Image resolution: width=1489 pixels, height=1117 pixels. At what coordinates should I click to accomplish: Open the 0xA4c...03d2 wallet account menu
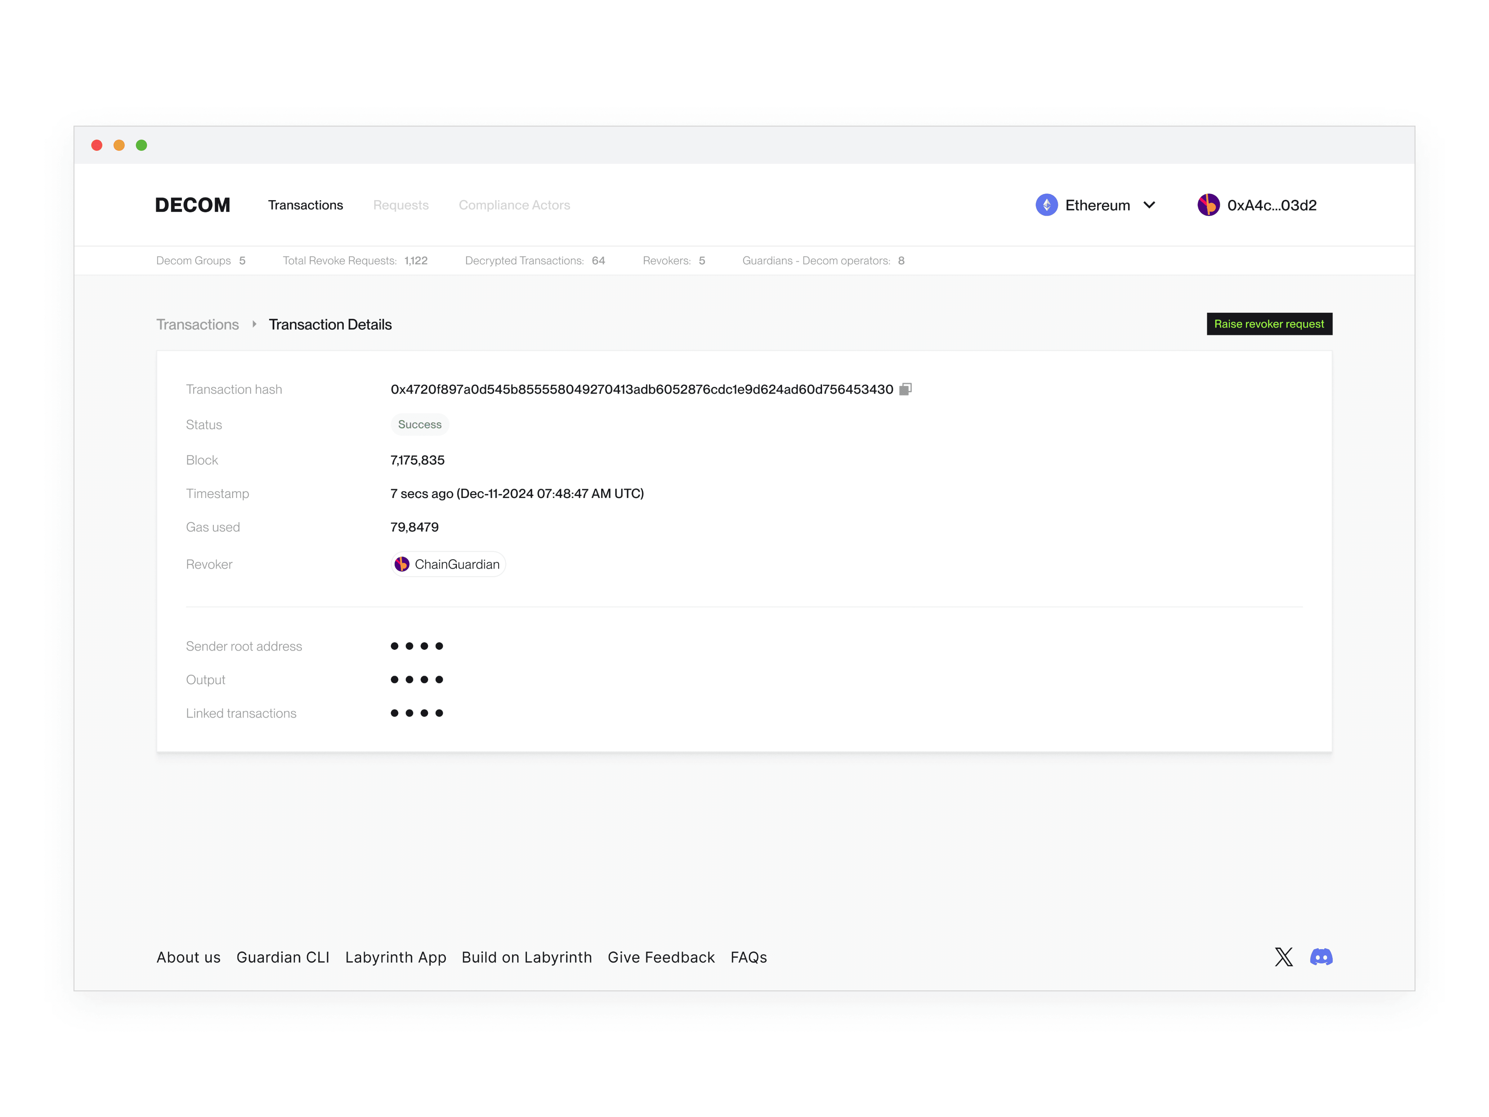[x=1271, y=205]
